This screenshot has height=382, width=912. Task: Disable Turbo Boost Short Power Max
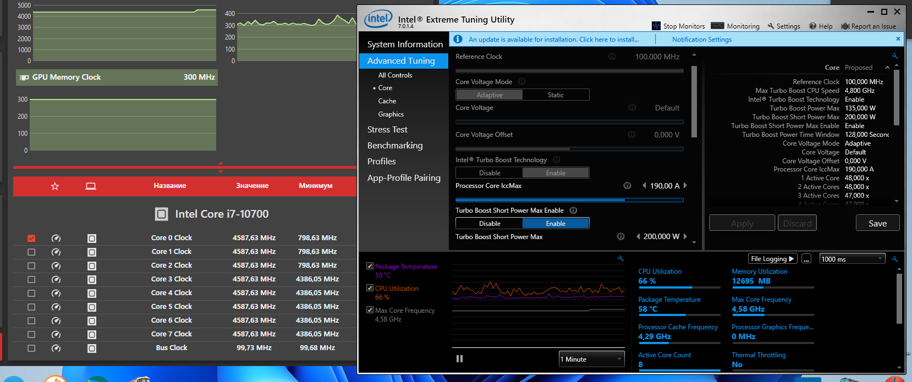coord(490,224)
